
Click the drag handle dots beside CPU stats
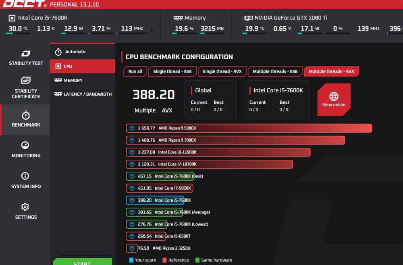pos(152,30)
